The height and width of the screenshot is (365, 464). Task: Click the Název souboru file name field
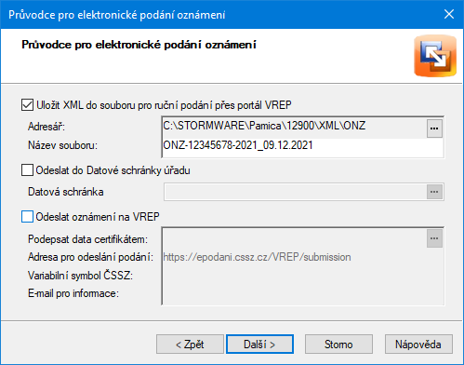302,145
